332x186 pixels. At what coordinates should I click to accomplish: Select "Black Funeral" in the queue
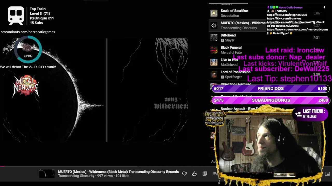point(231,48)
